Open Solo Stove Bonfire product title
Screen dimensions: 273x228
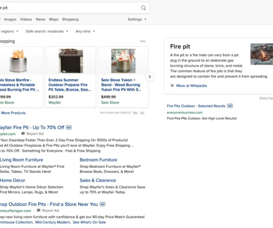[x=20, y=85]
